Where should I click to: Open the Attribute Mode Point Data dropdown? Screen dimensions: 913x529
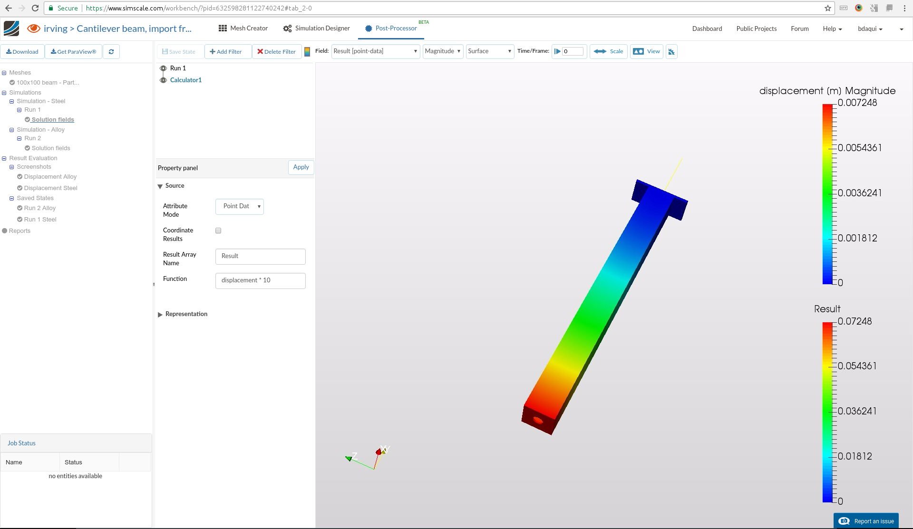[x=240, y=206]
